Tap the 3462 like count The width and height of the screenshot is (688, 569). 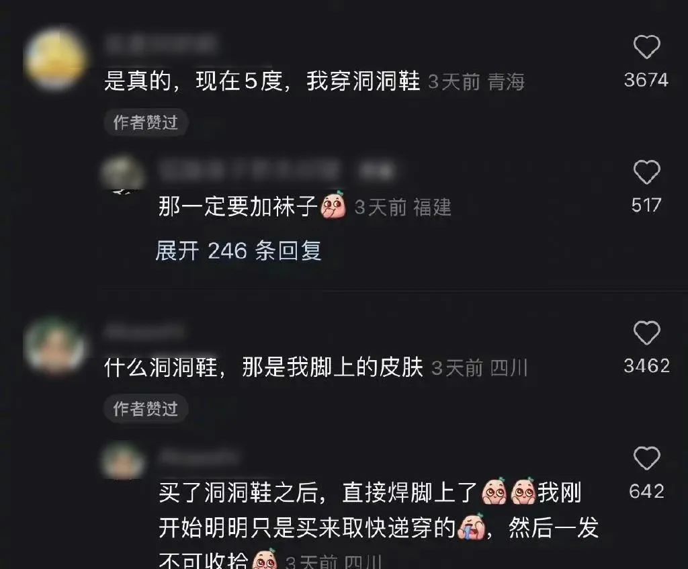pos(647,366)
